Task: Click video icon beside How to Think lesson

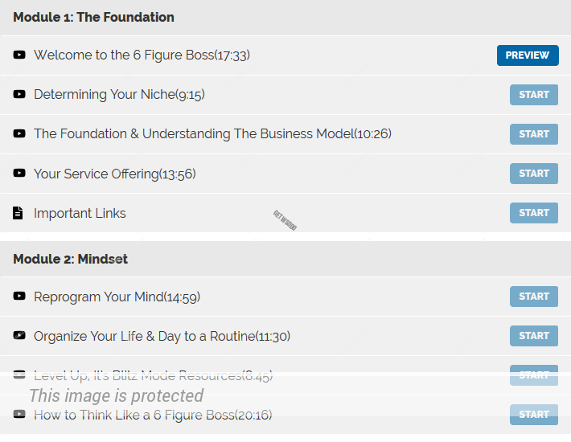Action: (19, 415)
